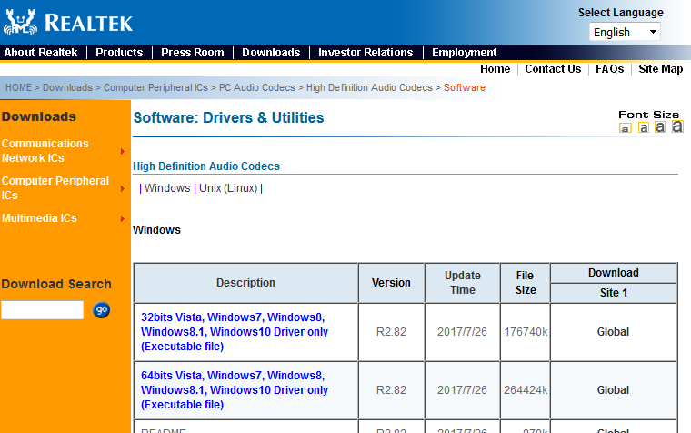Click 176740k file size cell
The image size is (691, 433).
coord(526,332)
